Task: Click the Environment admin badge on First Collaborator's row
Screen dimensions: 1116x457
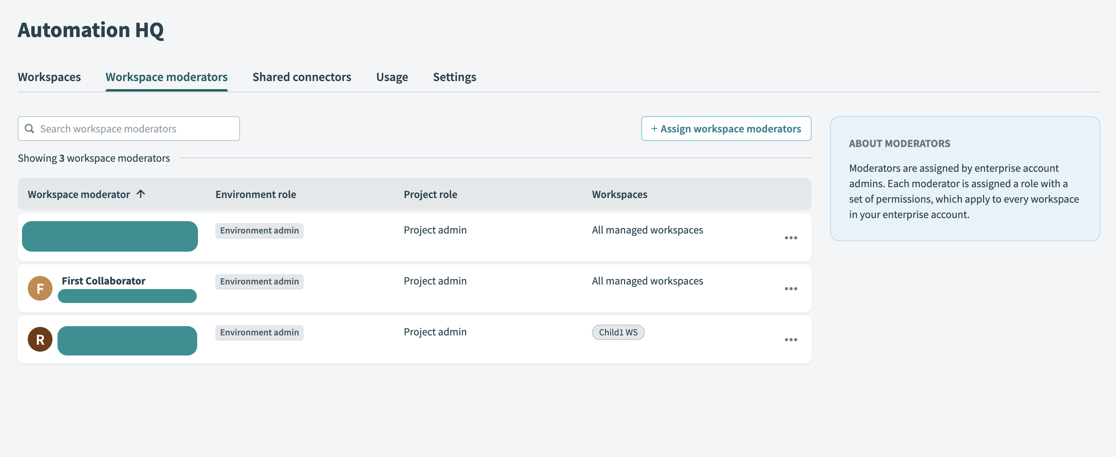Action: point(259,281)
